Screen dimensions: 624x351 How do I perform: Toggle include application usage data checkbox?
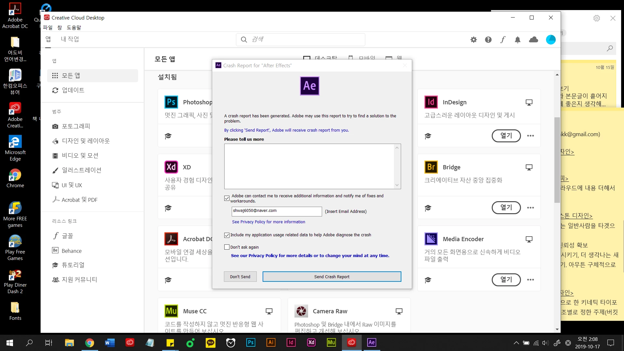tap(227, 235)
